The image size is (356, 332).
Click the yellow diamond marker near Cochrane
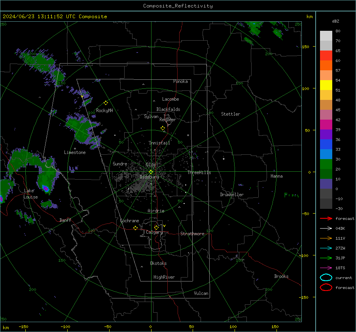(136, 228)
